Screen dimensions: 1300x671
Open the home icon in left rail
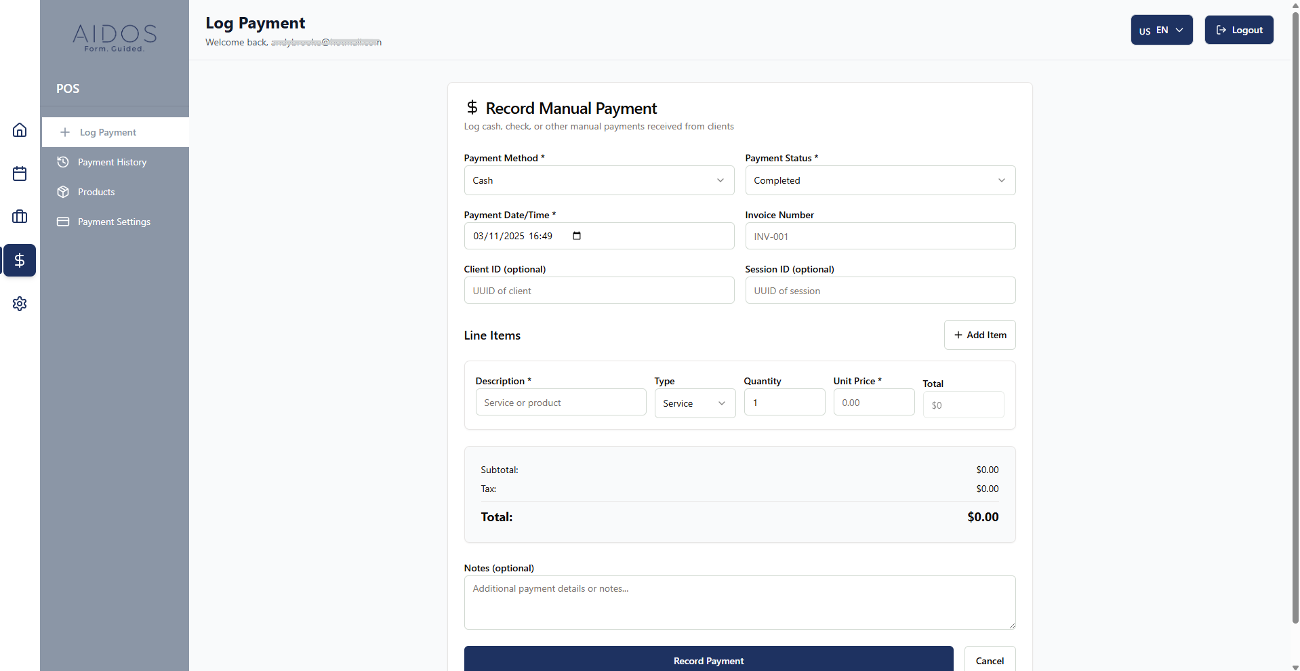(20, 130)
